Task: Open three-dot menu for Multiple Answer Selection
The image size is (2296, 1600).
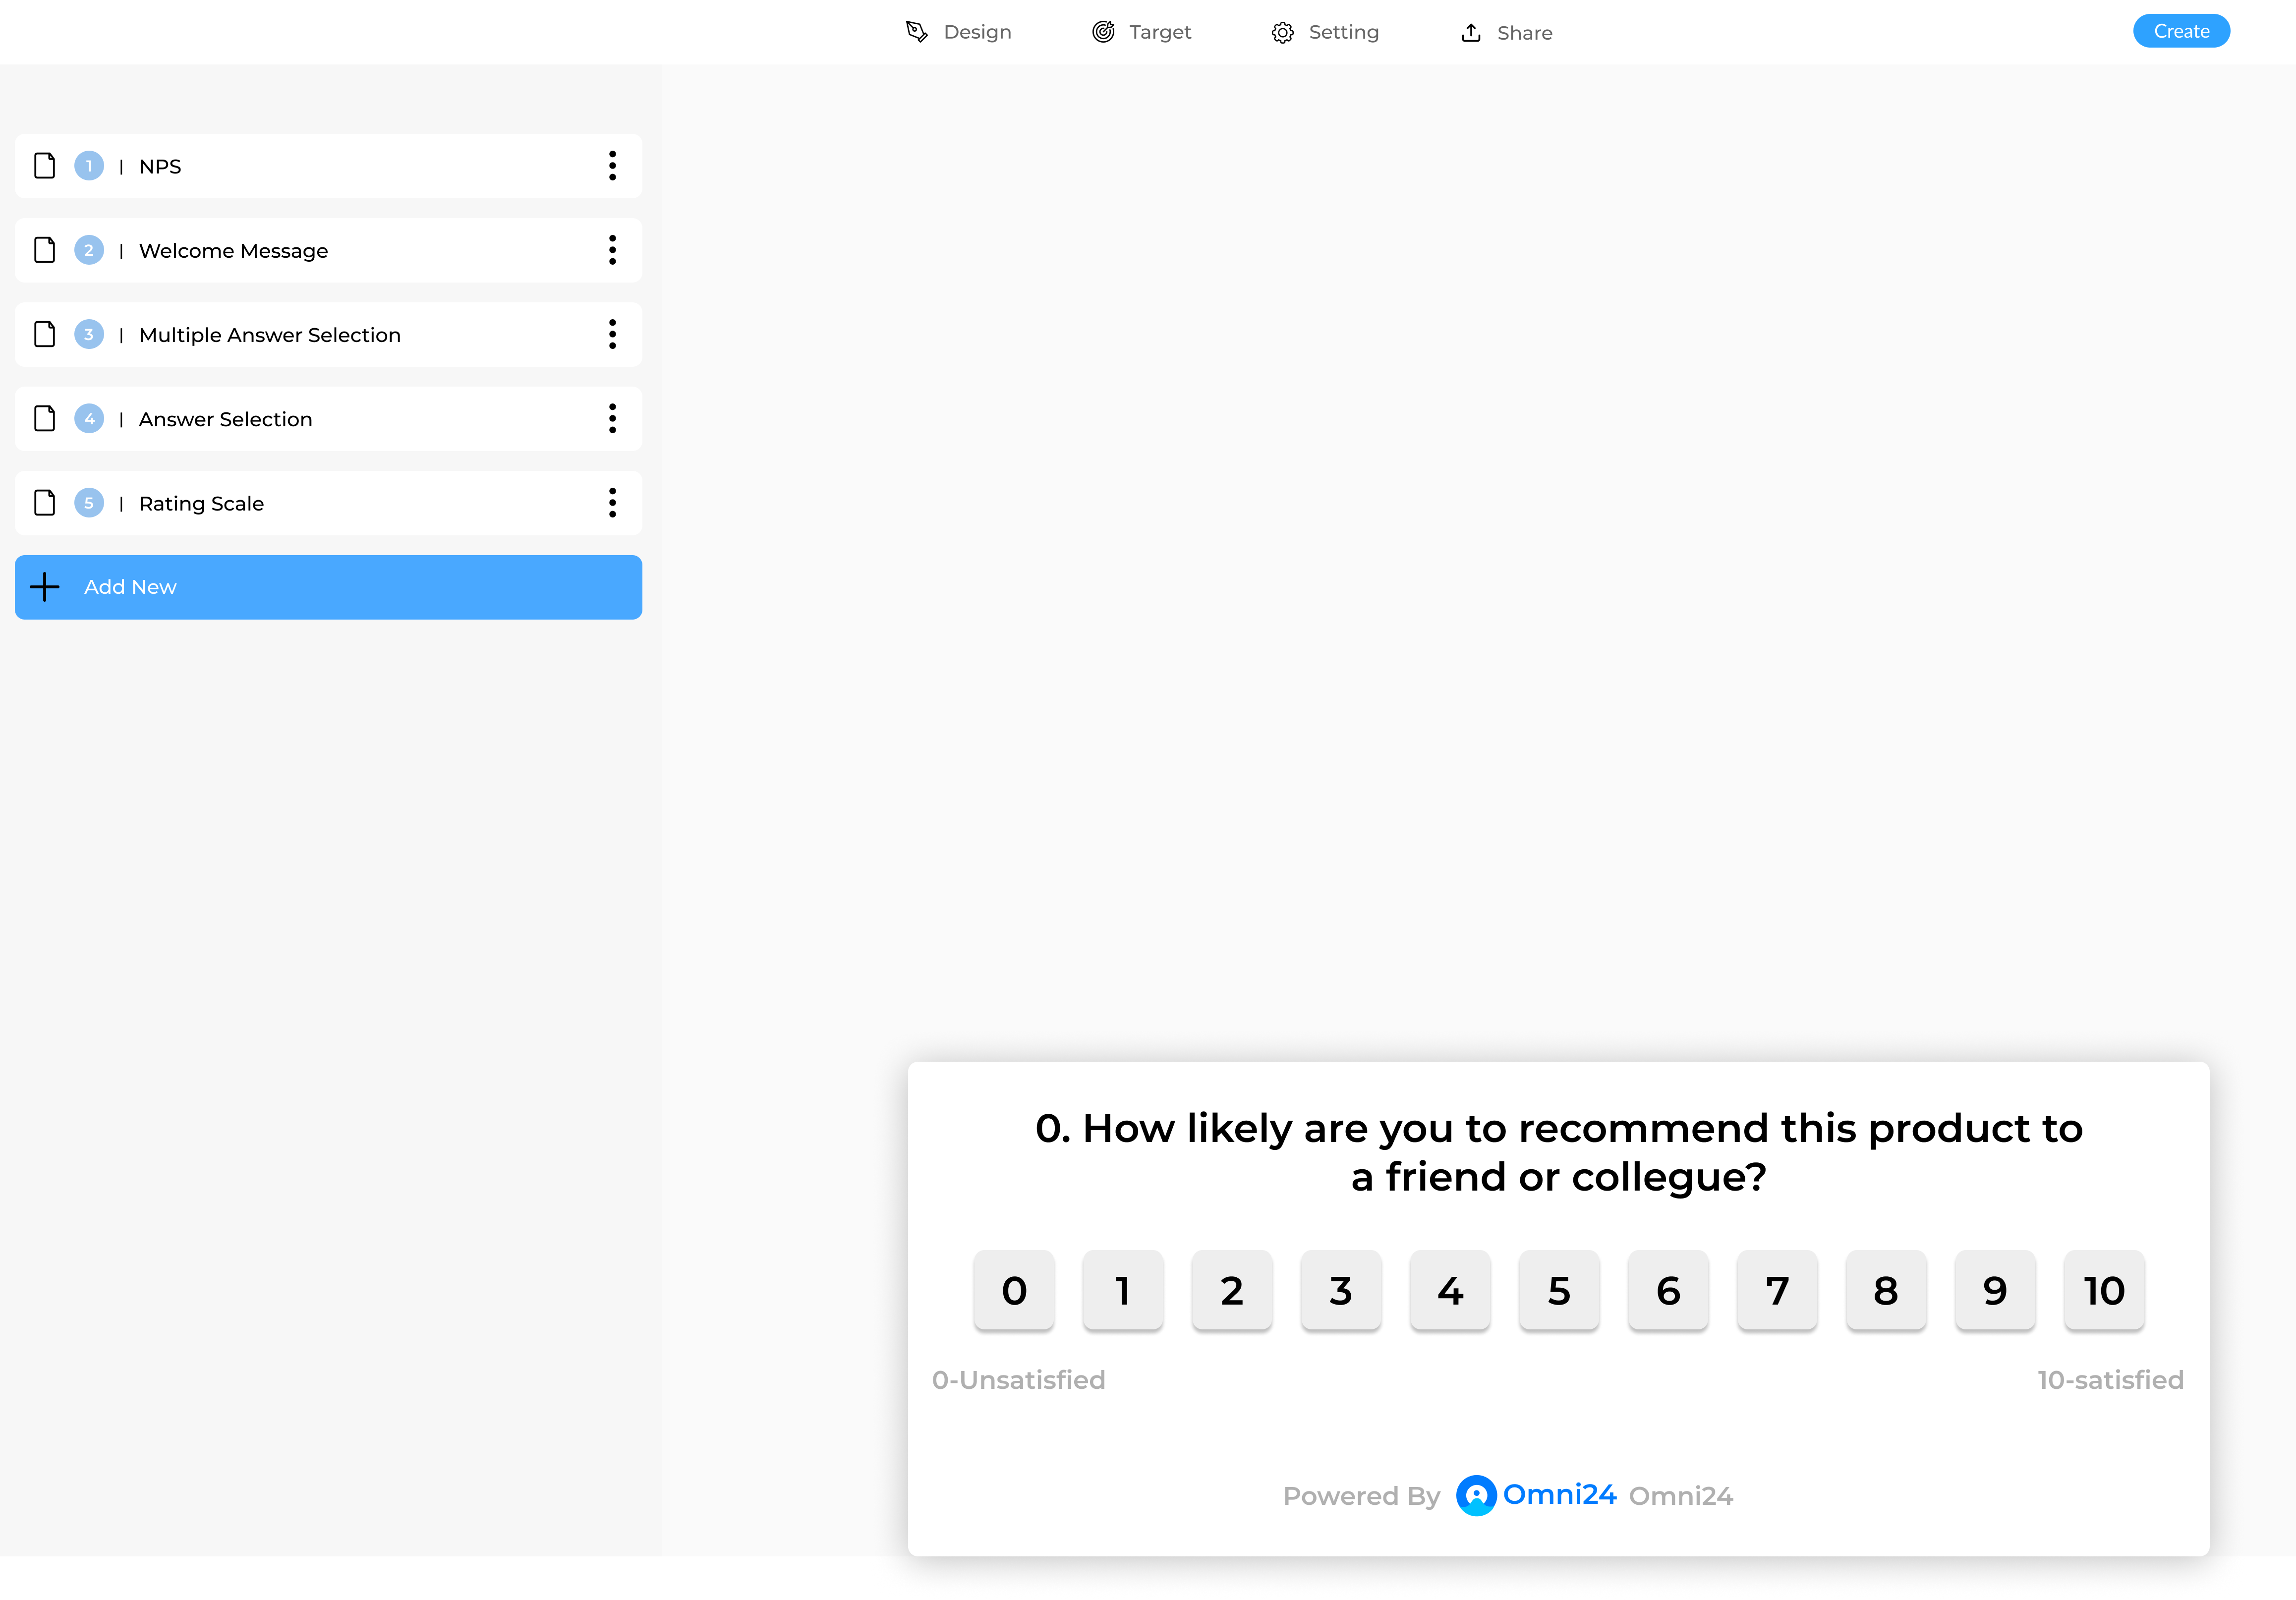Action: pyautogui.click(x=612, y=334)
